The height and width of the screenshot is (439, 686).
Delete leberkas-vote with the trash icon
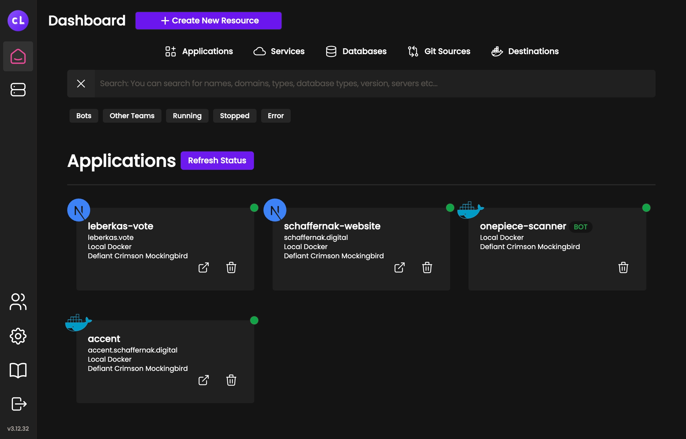[231, 268]
